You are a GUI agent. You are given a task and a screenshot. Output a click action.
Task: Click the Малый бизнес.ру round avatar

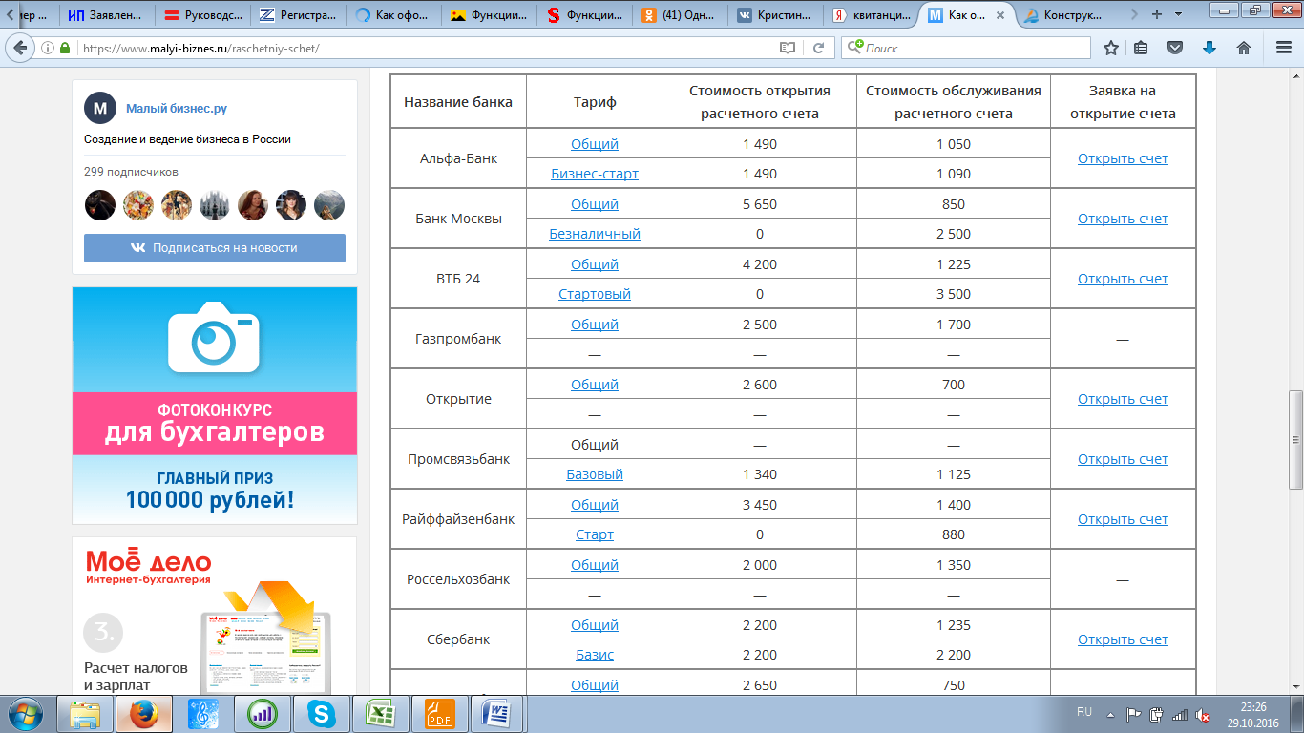[100, 109]
